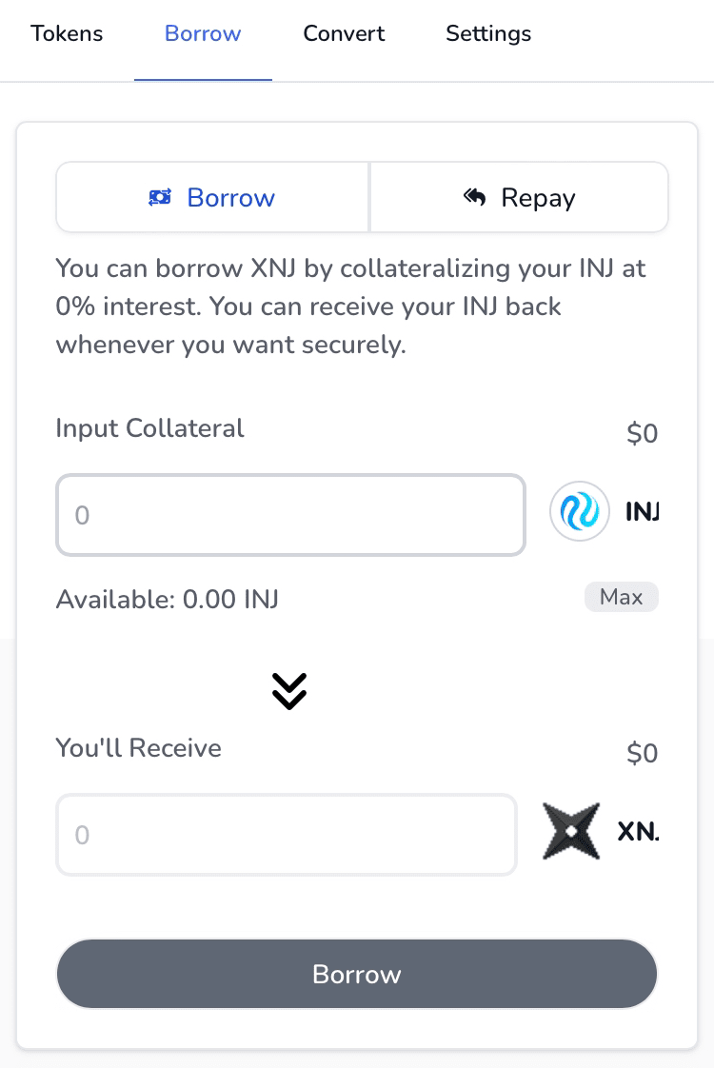This screenshot has width=714, height=1068.
Task: Select the Borrow mode toggle label
Action: pyautogui.click(x=230, y=198)
